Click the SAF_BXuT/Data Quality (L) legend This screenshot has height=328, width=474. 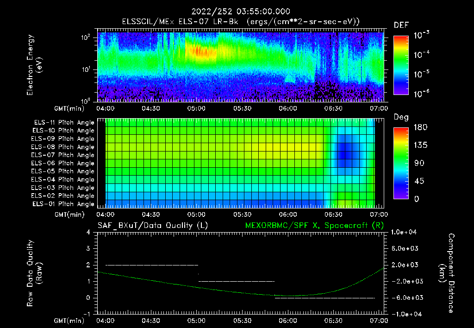click(153, 226)
